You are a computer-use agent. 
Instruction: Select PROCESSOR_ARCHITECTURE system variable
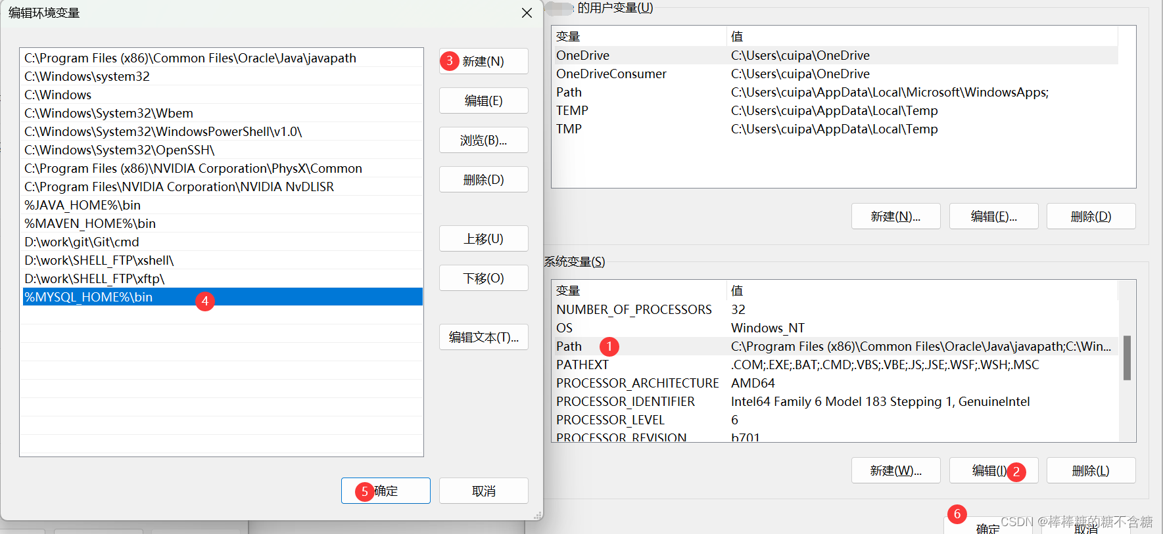point(835,383)
